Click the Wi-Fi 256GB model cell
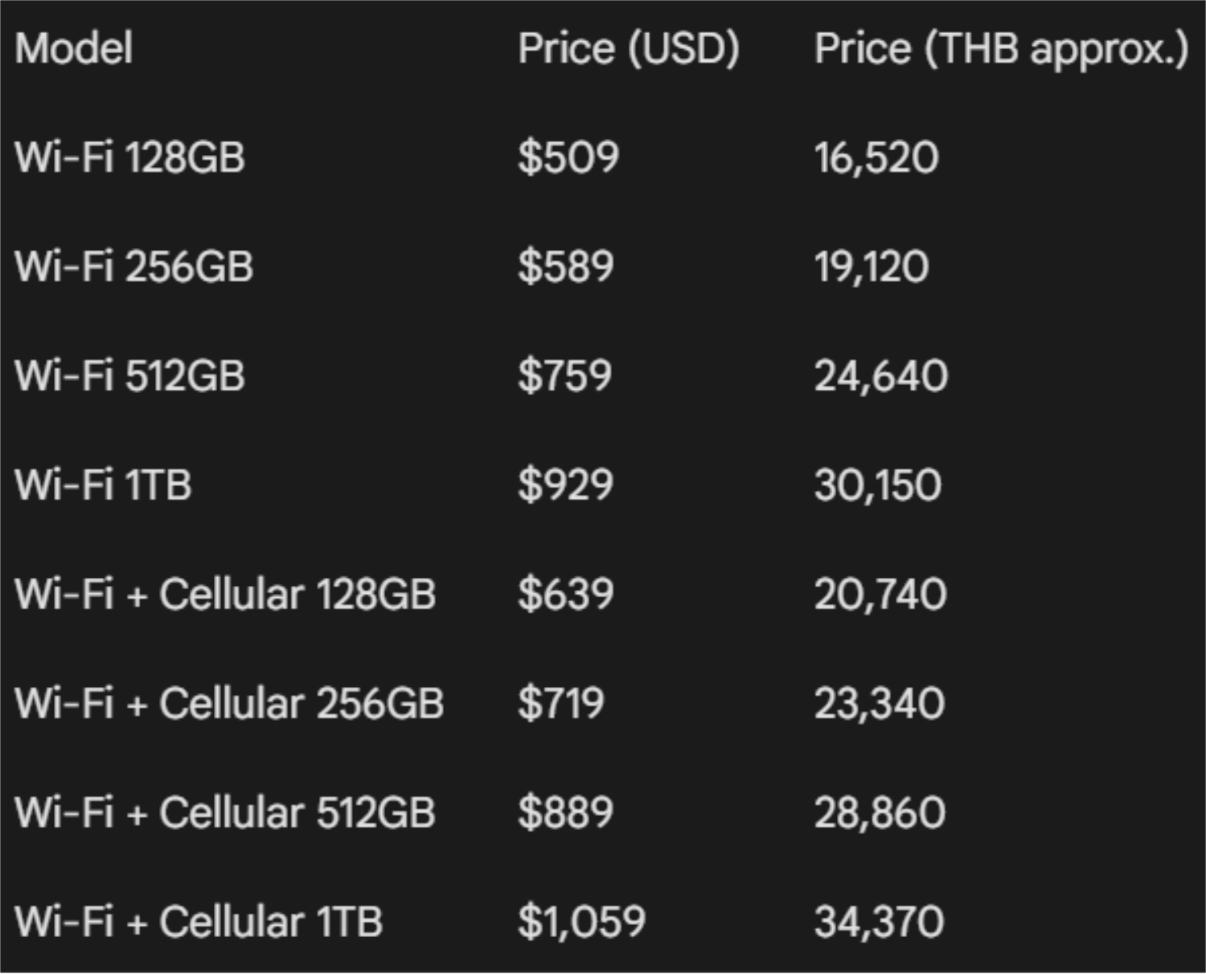Viewport: 1206px width, 974px height. [133, 266]
